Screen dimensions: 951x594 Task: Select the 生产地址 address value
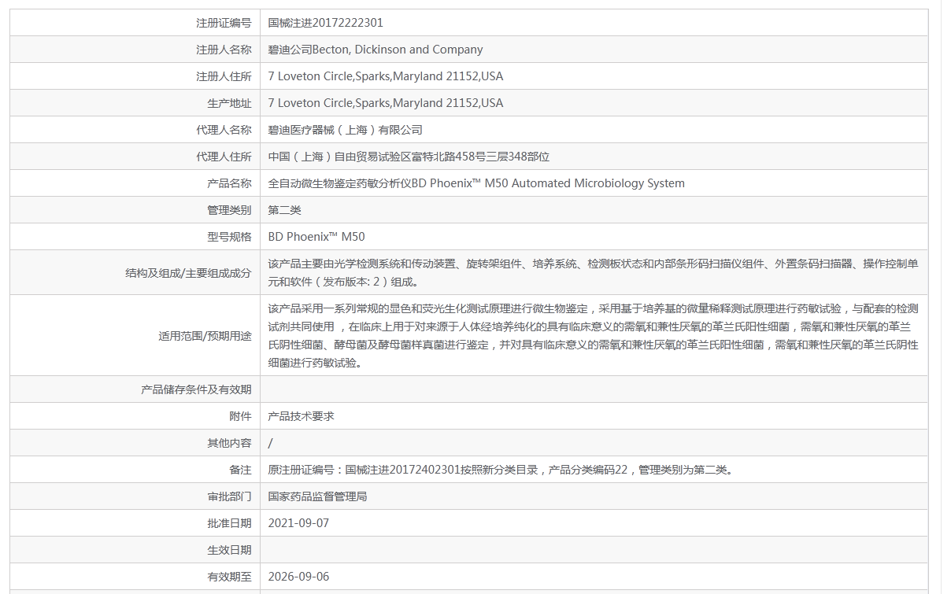coord(386,103)
